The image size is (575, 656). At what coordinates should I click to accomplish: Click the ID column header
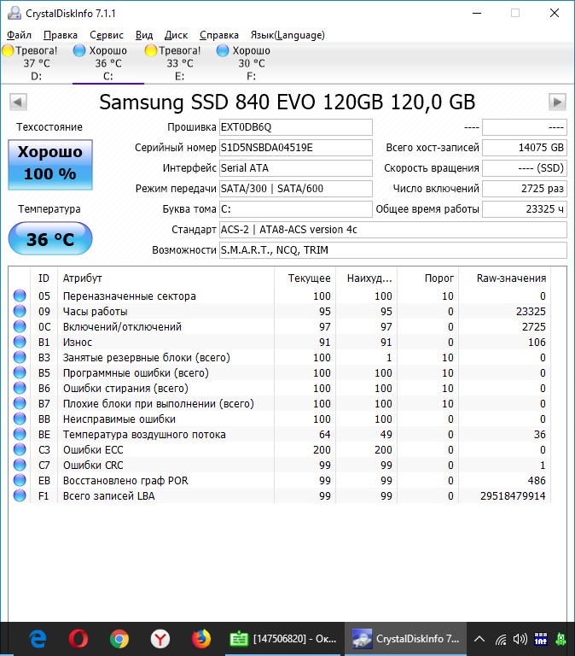[44, 278]
